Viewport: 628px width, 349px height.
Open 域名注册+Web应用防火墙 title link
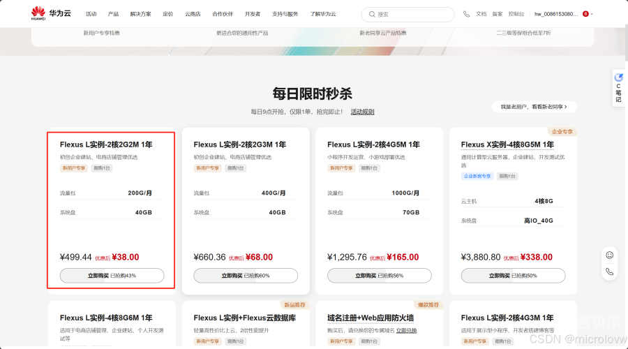tap(371, 318)
